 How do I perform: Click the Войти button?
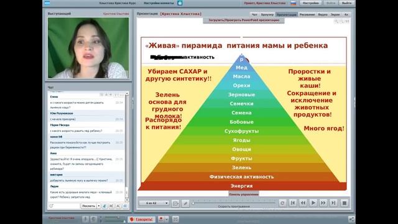click(331, 3)
